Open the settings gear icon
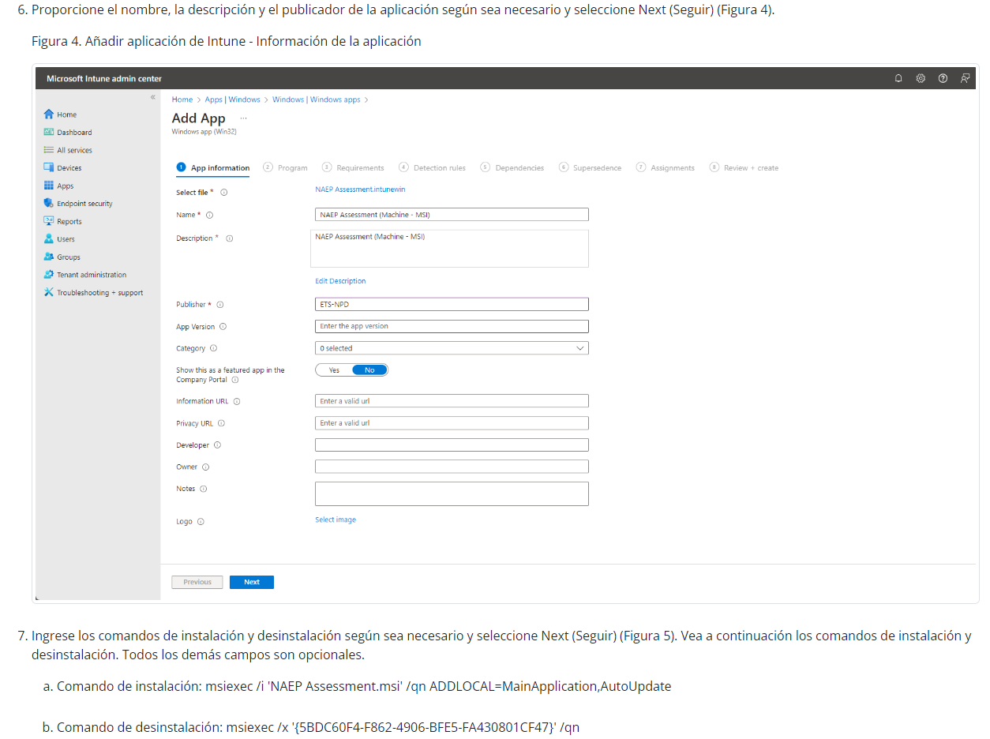This screenshot has height=739, width=990. [x=921, y=78]
